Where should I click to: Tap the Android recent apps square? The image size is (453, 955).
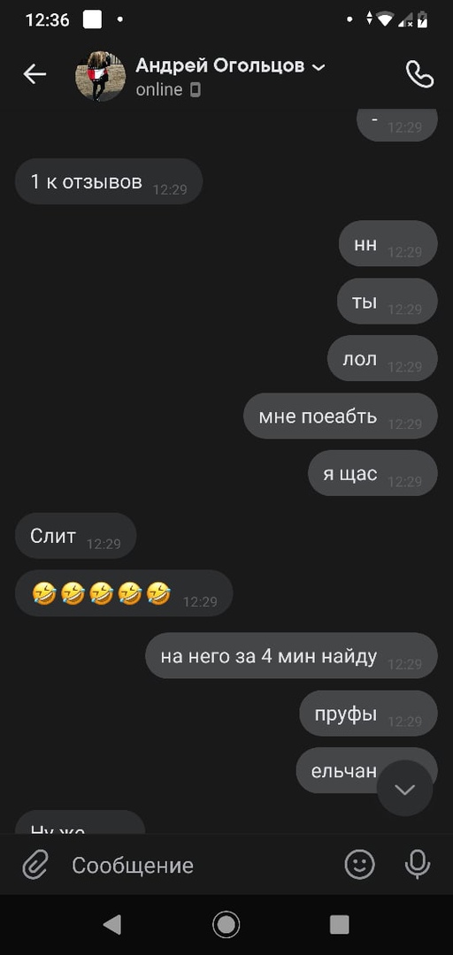(339, 925)
